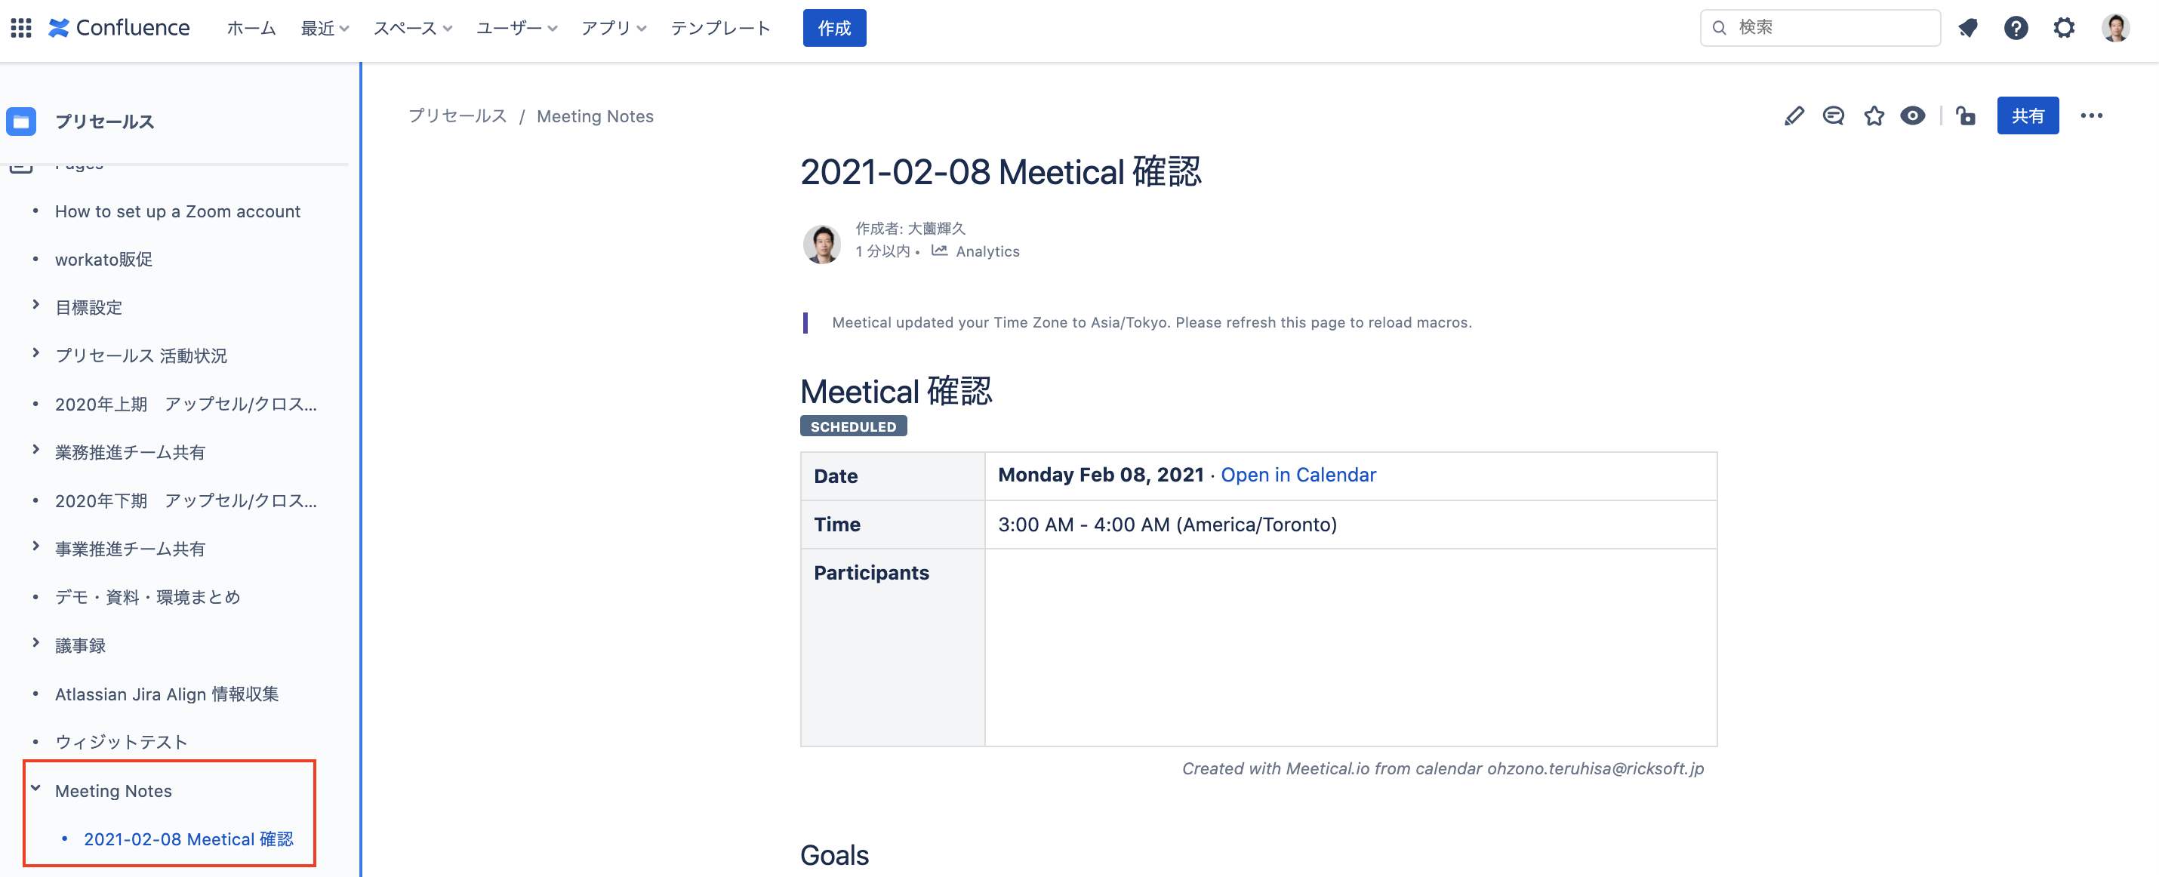Click the プリセールス space folder icon
This screenshot has width=2159, height=877.
click(x=21, y=122)
